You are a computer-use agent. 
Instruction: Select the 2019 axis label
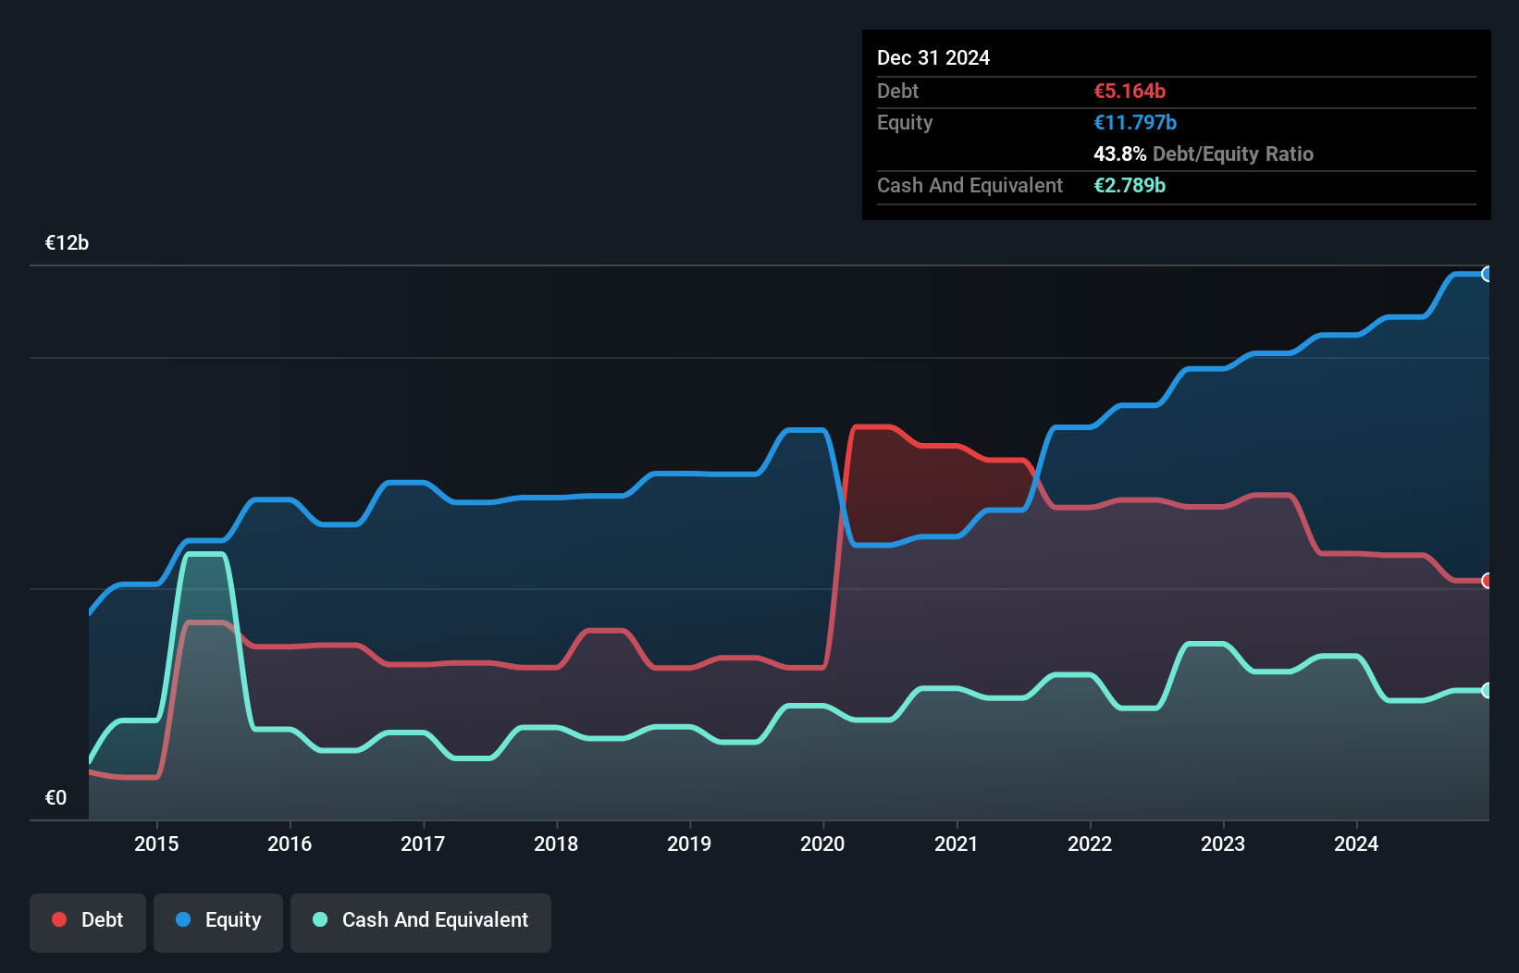[x=689, y=844]
